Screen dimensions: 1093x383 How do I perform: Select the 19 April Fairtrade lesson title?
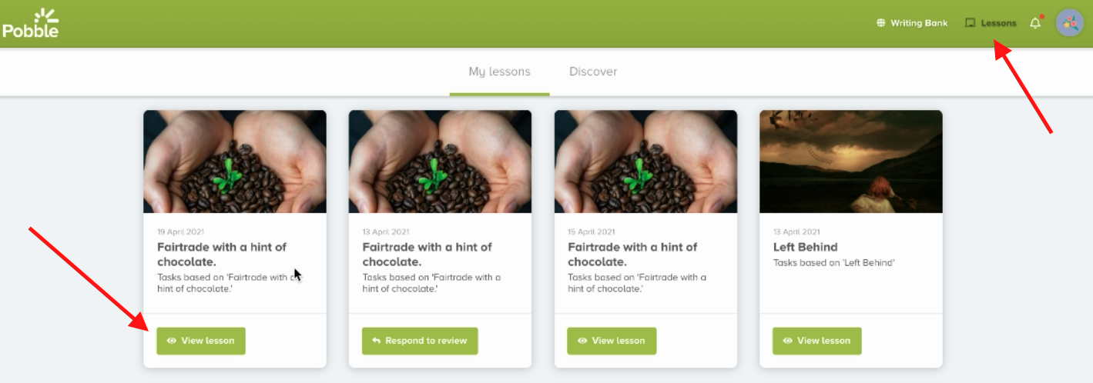click(222, 254)
